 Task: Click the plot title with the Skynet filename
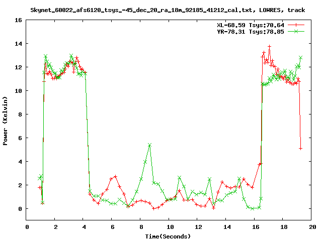click(x=168, y=10)
